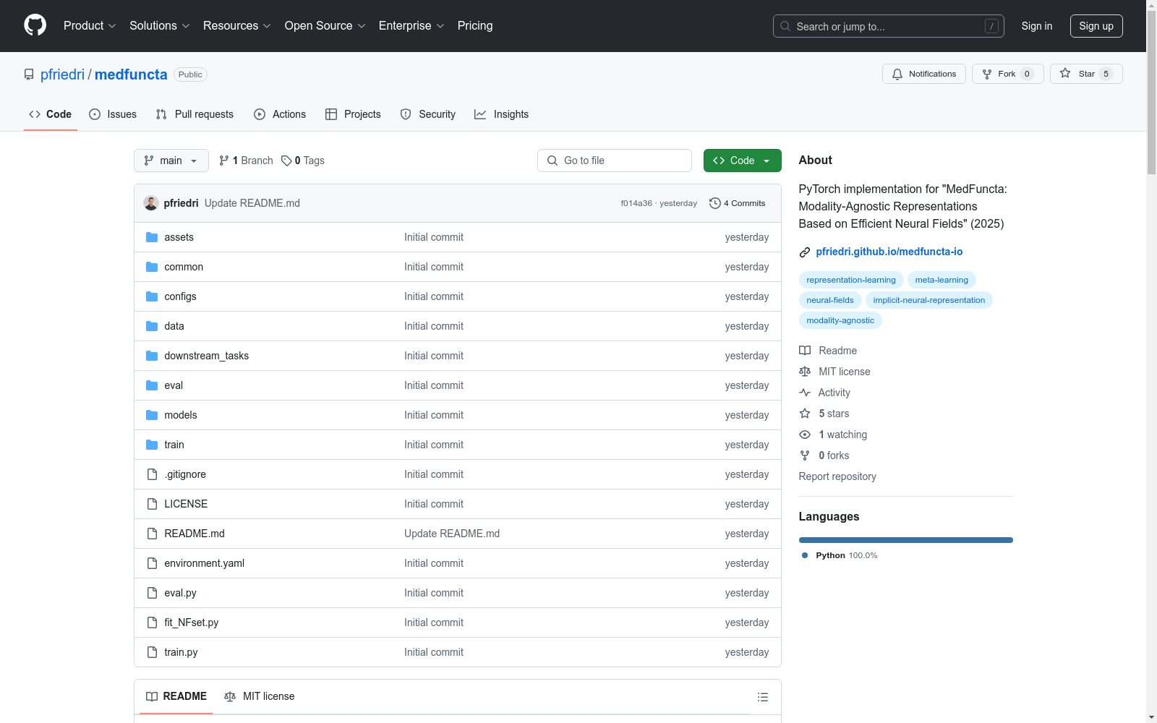This screenshot has width=1157, height=723.
Task: Click the Python language bar
Action: pyautogui.click(x=906, y=540)
